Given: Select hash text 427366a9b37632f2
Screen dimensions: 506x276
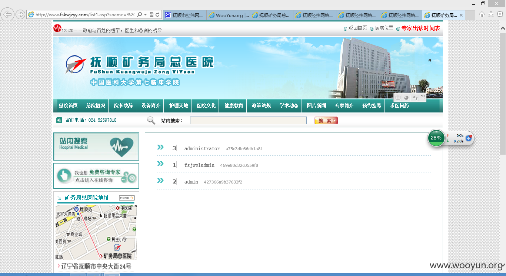Looking at the screenshot, I should pyautogui.click(x=223, y=182).
